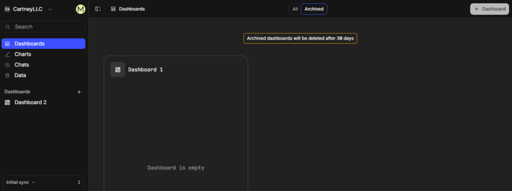Screen dimensions: 512x191
Task: Focus the Search input field
Action: pos(43,27)
